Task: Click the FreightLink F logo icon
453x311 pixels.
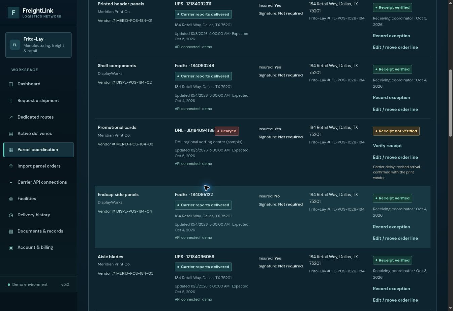Action: pyautogui.click(x=13, y=13)
